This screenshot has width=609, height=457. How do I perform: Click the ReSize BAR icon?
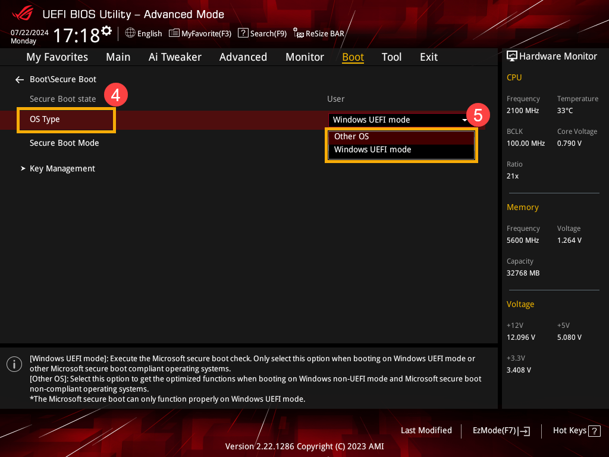coord(299,34)
